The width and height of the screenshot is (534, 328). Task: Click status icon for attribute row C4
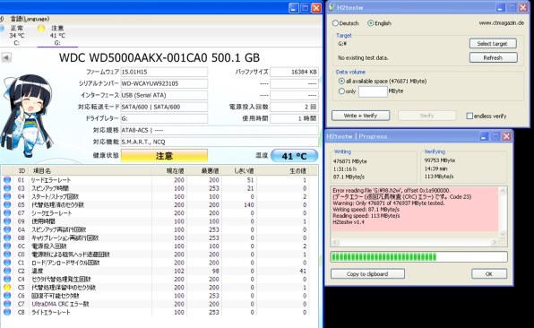(x=7, y=279)
